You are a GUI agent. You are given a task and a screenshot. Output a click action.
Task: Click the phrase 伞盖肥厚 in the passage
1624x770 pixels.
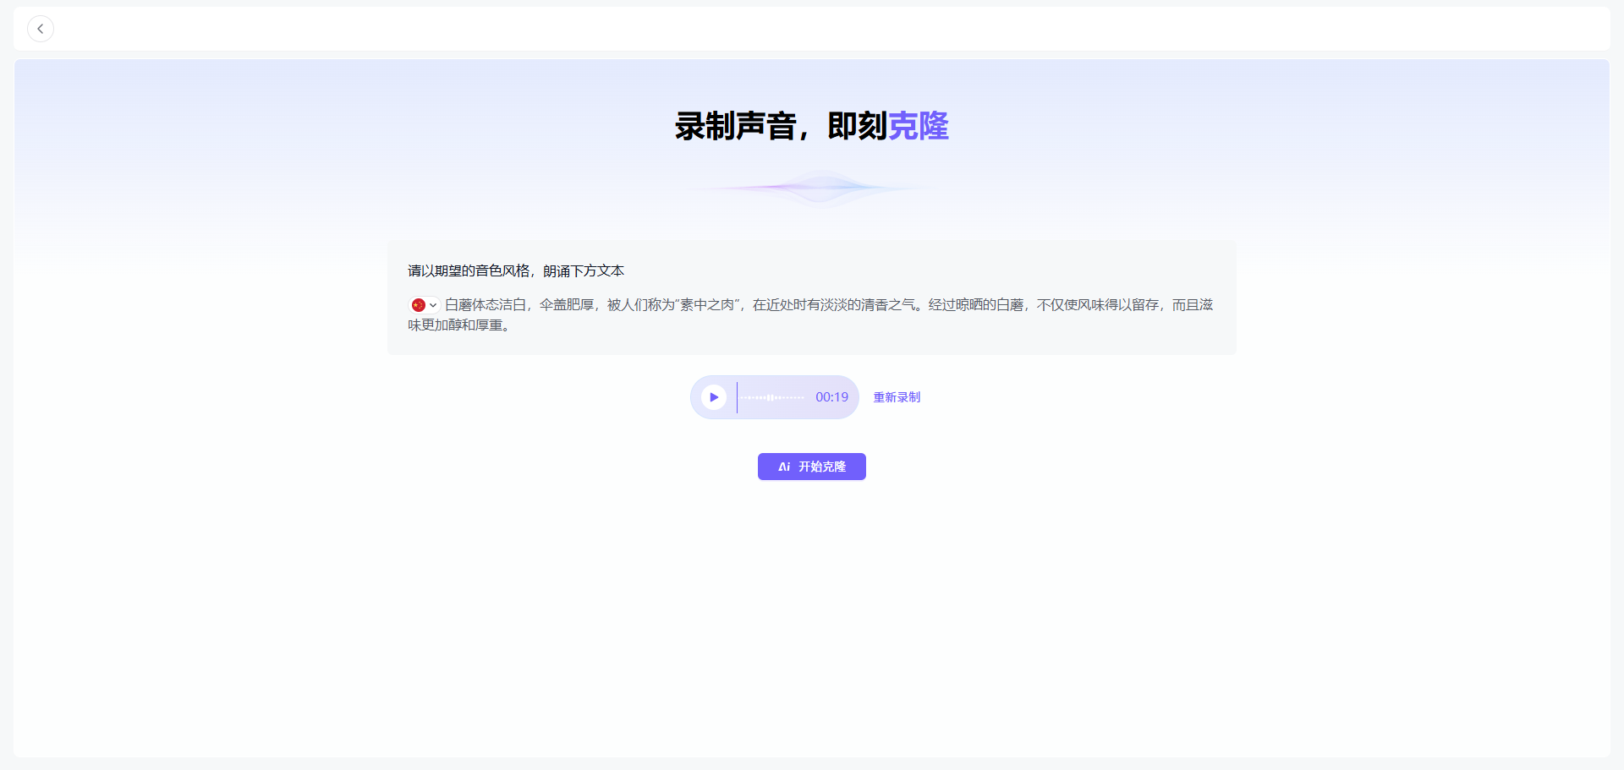[567, 304]
